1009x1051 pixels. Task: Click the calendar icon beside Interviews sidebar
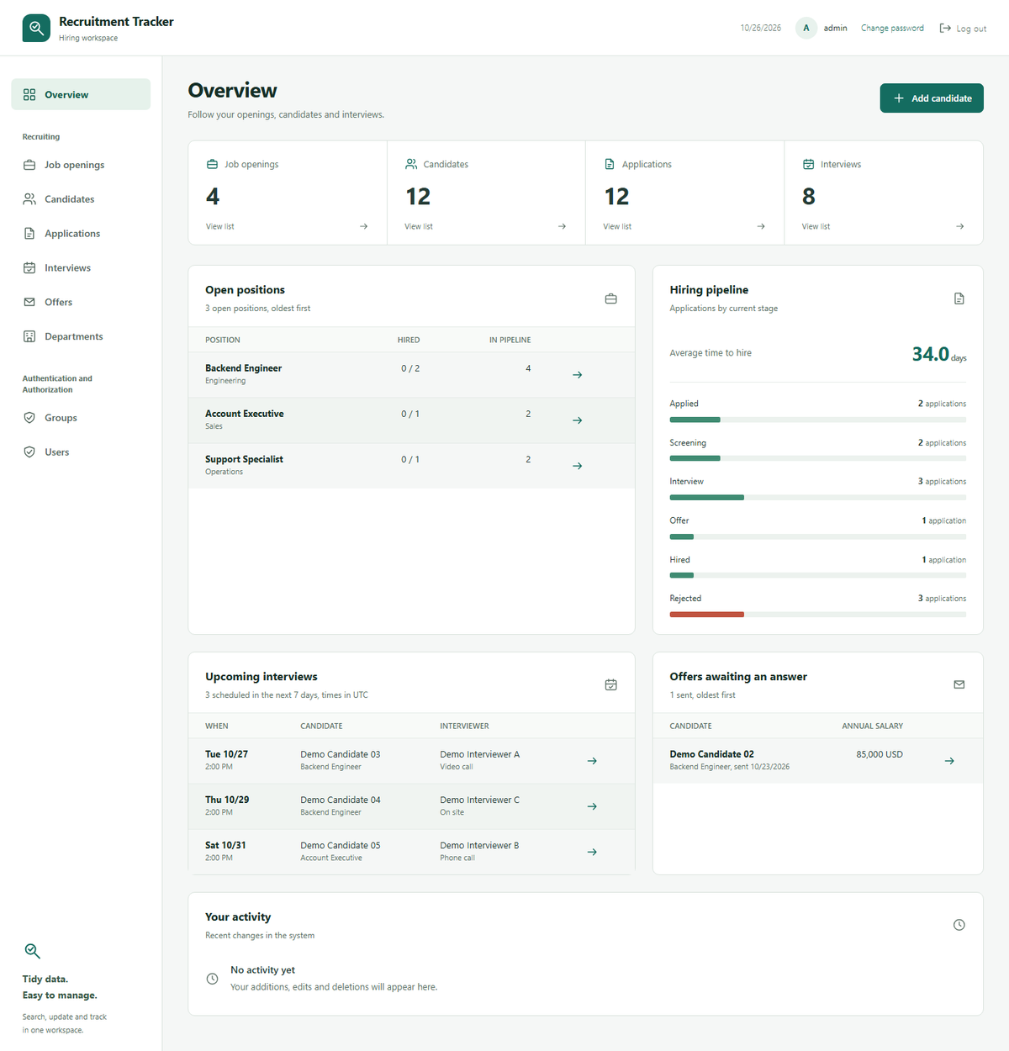click(29, 268)
